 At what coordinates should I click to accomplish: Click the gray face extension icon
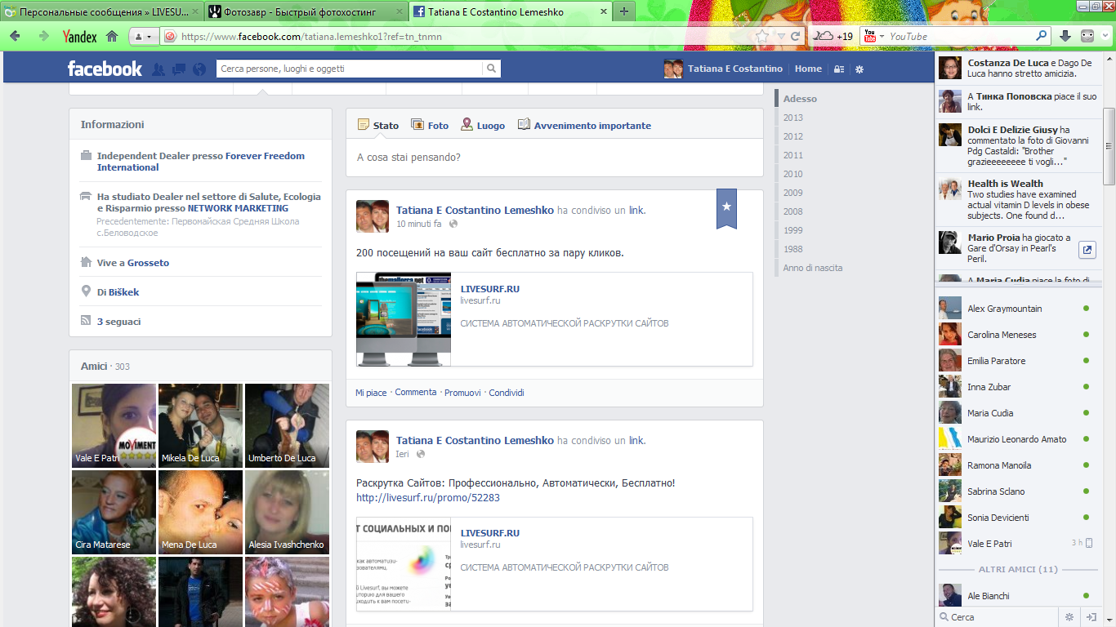click(1087, 36)
